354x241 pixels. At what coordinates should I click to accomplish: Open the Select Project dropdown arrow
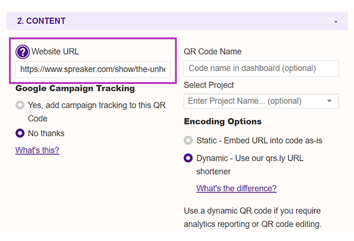pos(330,101)
